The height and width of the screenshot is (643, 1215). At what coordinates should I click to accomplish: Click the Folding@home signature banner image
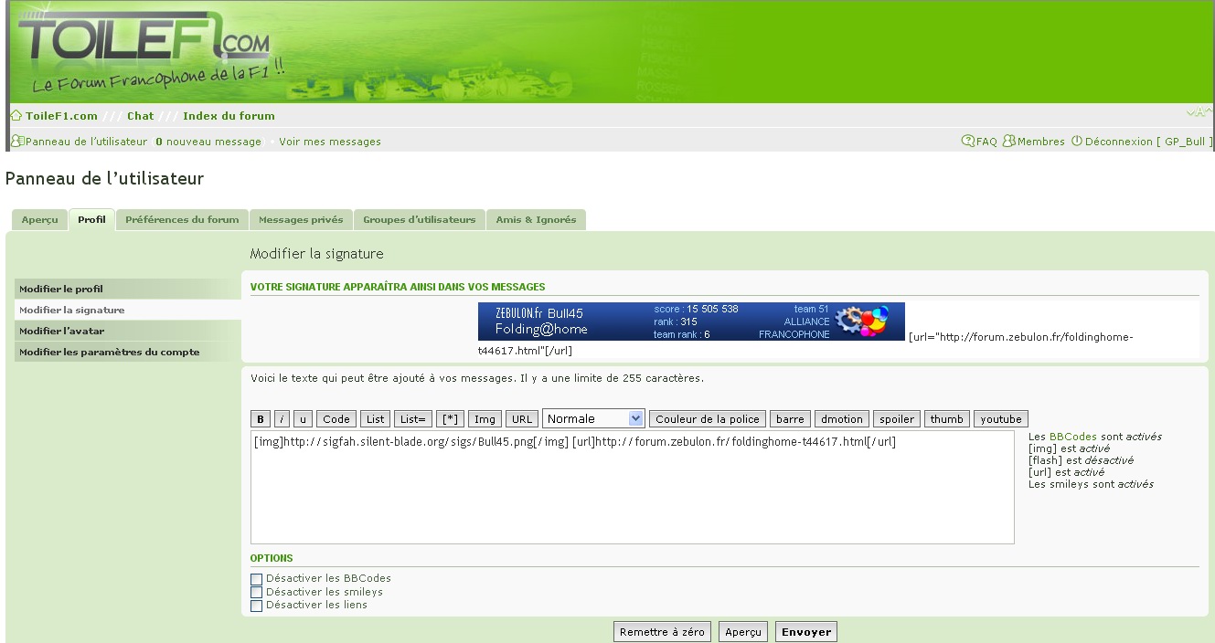coord(691,321)
